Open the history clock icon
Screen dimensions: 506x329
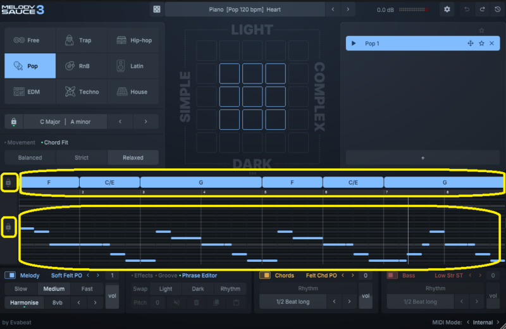[497, 9]
